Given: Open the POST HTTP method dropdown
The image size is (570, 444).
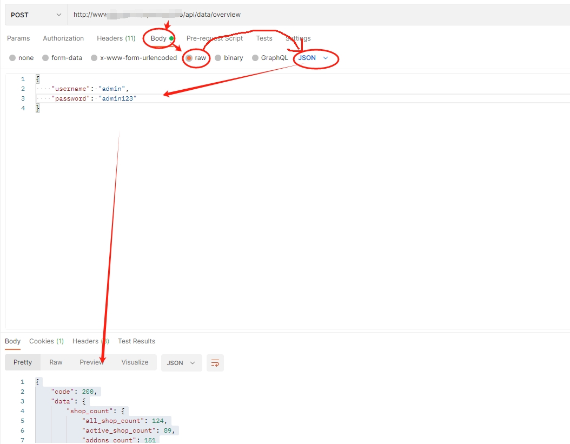Looking at the screenshot, I should point(36,15).
